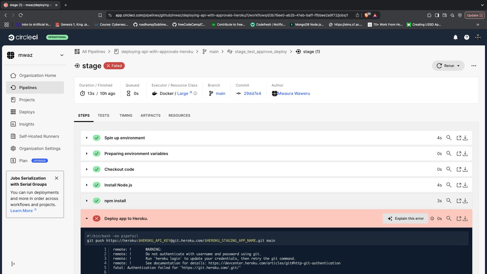Download the Spin up environment step output
The image size is (487, 274).
[465, 138]
